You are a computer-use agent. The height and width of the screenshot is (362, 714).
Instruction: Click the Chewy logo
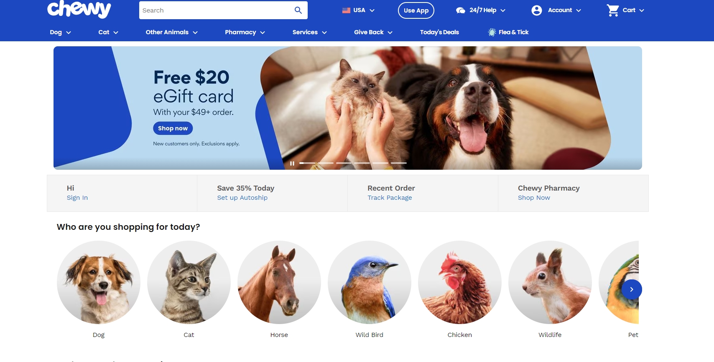tap(79, 9)
